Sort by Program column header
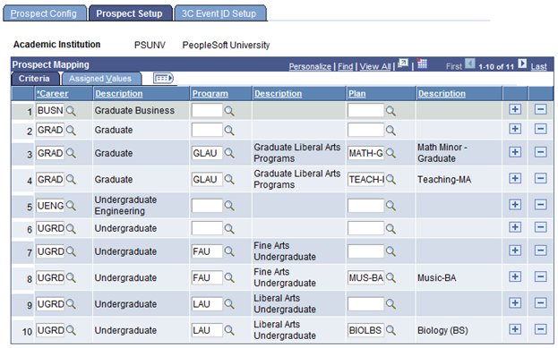Viewport: 558px width, 348px height. pos(210,94)
